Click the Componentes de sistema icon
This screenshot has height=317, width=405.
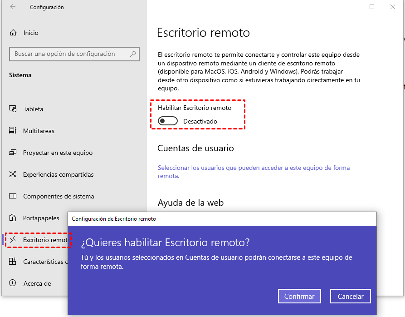click(x=13, y=196)
